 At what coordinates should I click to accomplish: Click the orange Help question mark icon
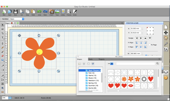[166, 78]
